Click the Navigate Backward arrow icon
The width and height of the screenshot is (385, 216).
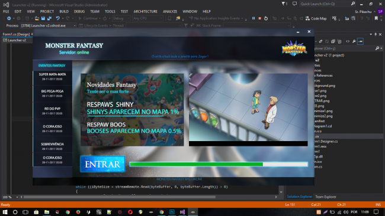point(9,18)
